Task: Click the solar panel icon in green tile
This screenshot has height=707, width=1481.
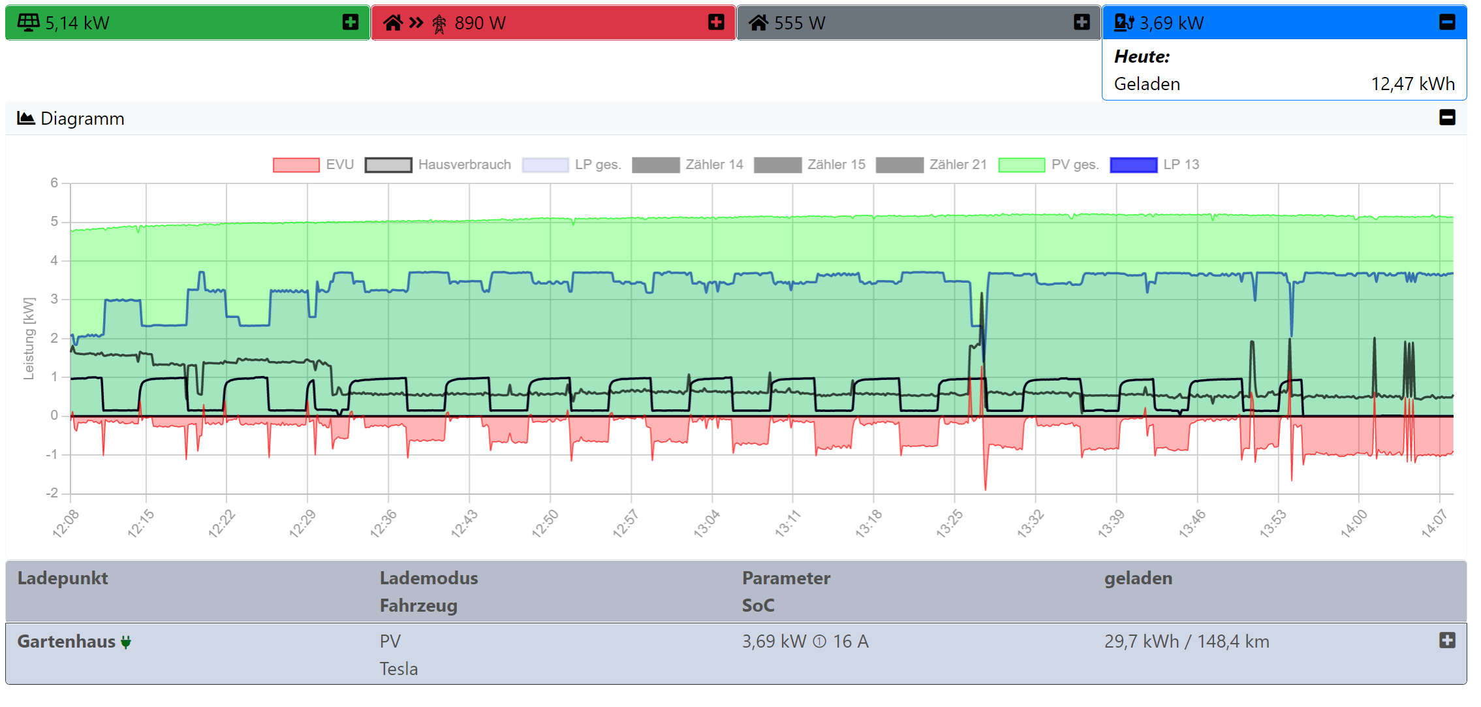Action: tap(28, 23)
